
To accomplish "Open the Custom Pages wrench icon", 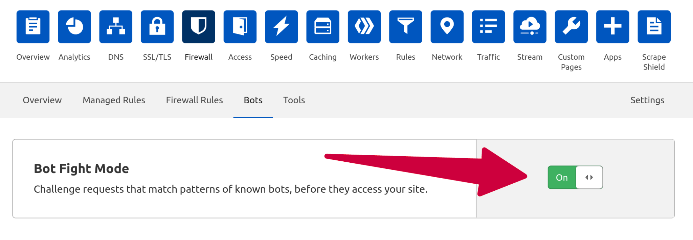I will tap(571, 27).
